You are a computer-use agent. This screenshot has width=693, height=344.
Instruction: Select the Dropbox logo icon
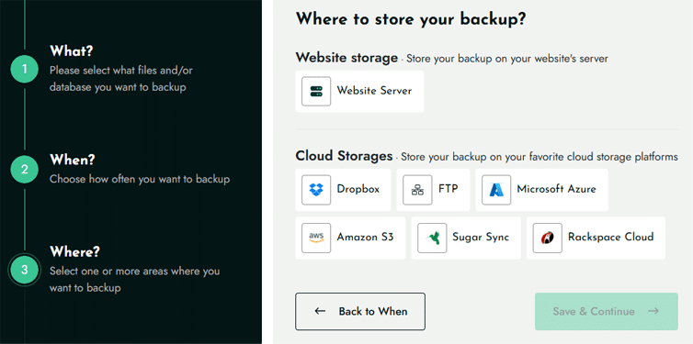pyautogui.click(x=316, y=190)
